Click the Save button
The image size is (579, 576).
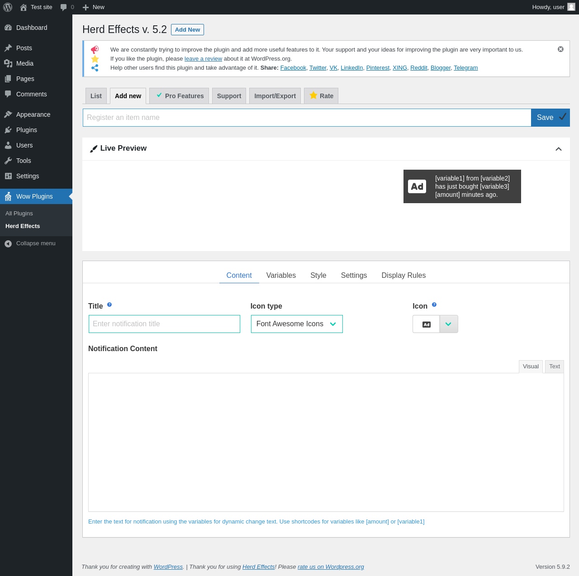pyautogui.click(x=551, y=118)
